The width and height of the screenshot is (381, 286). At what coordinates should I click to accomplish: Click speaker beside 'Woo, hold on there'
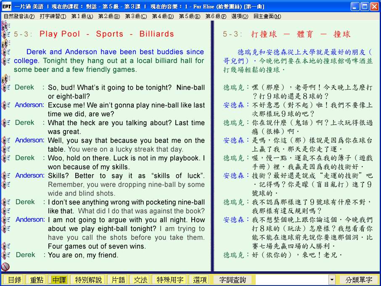click(5, 158)
